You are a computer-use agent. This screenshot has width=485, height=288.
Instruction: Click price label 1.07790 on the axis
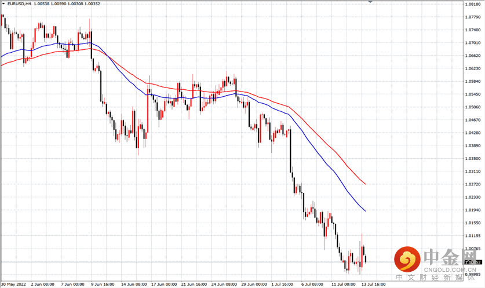[473, 17]
